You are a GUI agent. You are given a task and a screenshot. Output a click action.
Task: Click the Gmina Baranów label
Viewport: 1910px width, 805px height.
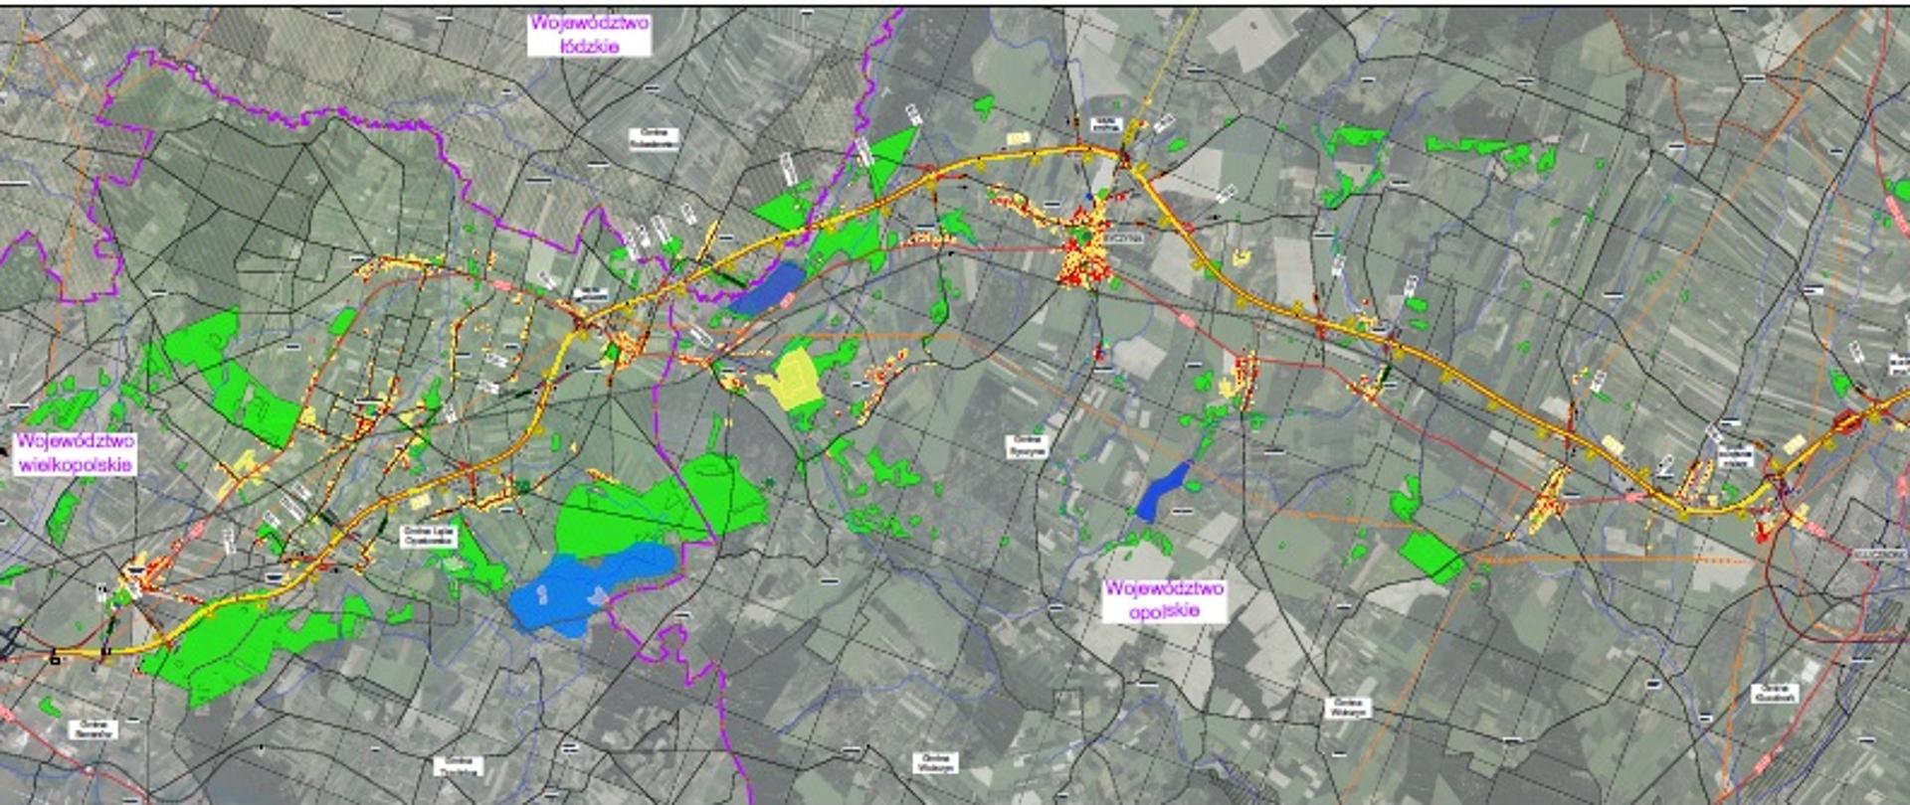click(x=95, y=728)
